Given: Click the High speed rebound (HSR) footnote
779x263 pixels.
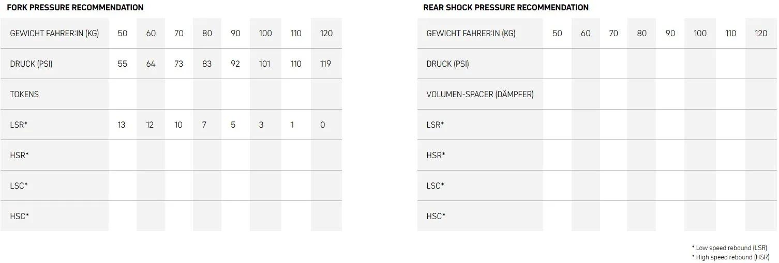Looking at the screenshot, I should point(729,257).
